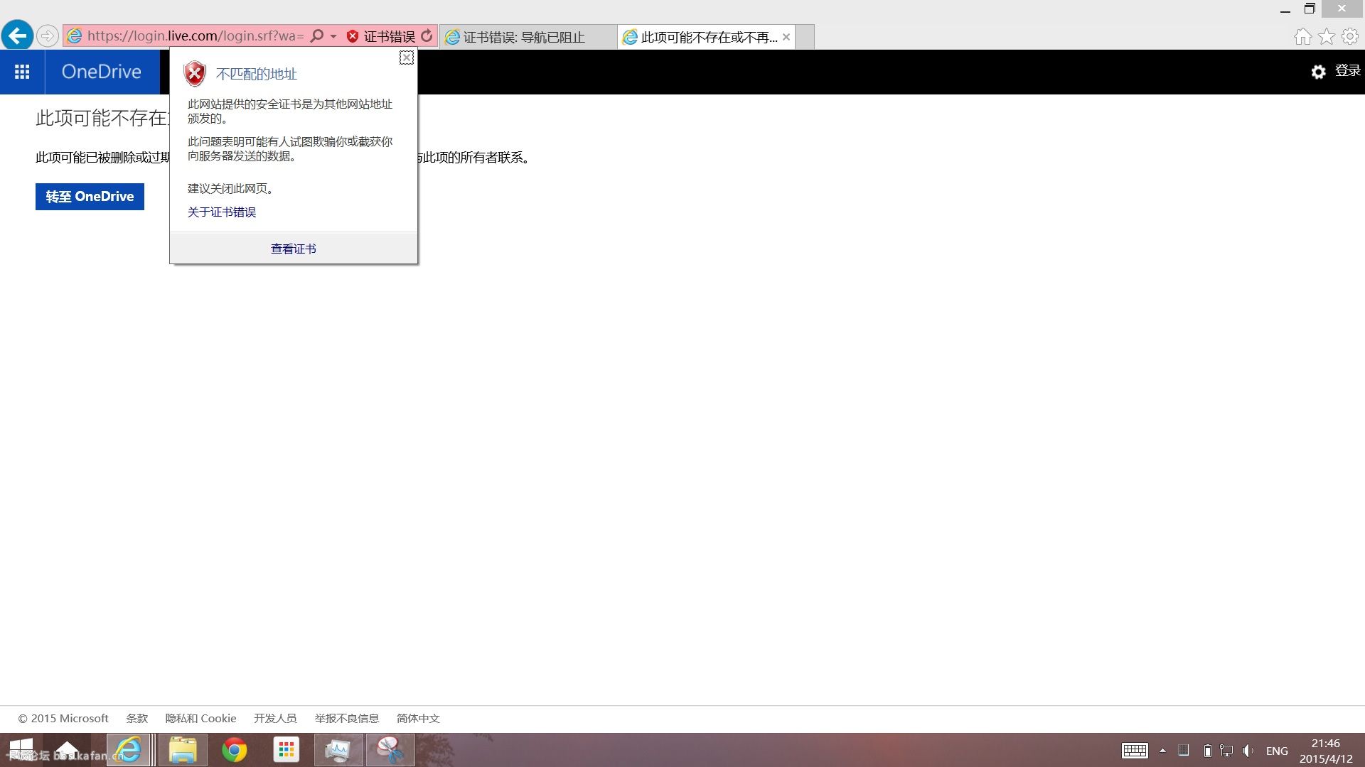Click the login.live.com URL in the address bar
The height and width of the screenshot is (767, 1365).
click(x=196, y=36)
